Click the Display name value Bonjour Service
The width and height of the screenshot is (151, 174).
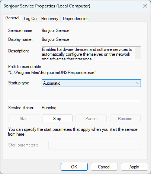pyautogui.click(x=55, y=39)
